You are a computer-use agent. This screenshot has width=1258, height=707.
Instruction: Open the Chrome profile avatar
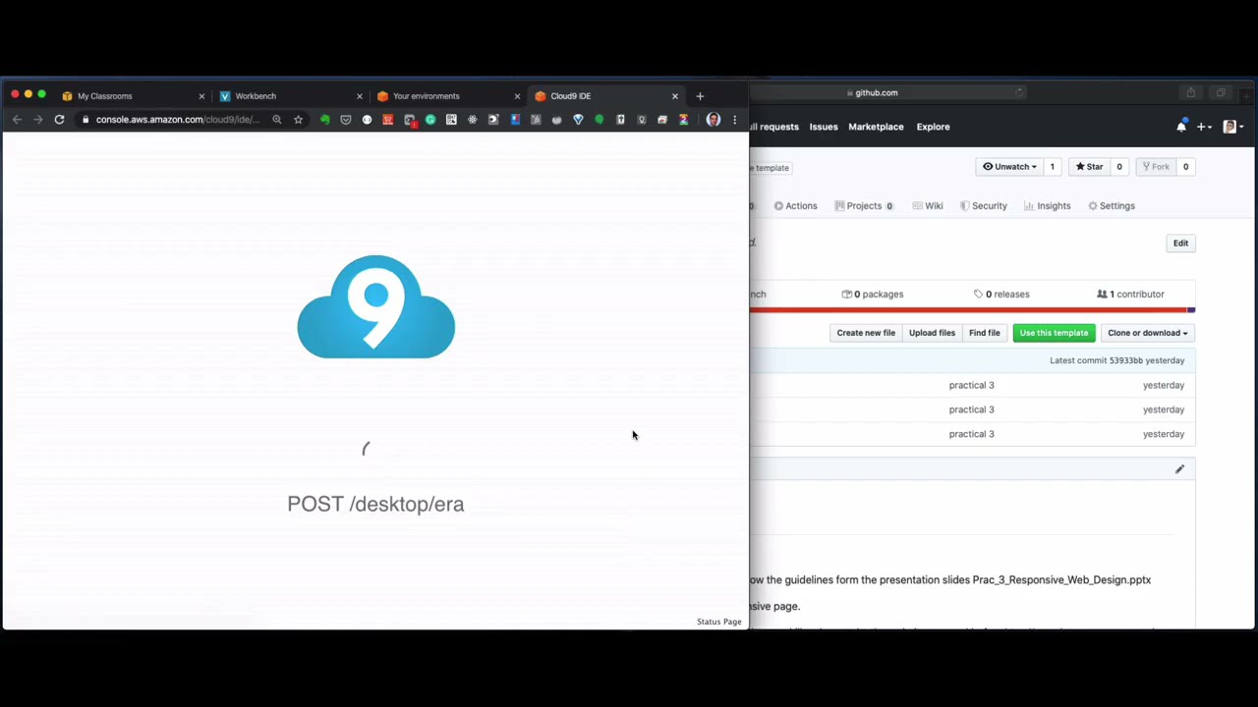(714, 120)
